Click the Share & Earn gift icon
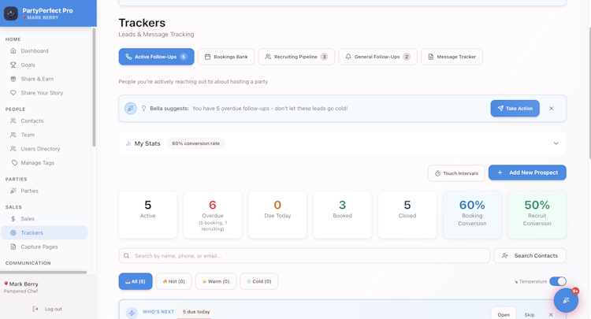This screenshot has height=319, width=591. (13, 79)
